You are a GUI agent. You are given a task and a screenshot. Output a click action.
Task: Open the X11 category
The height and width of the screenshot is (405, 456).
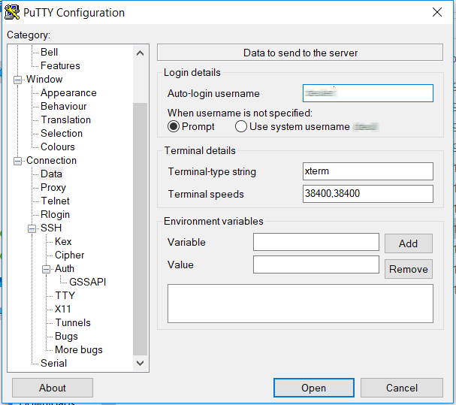tap(63, 310)
